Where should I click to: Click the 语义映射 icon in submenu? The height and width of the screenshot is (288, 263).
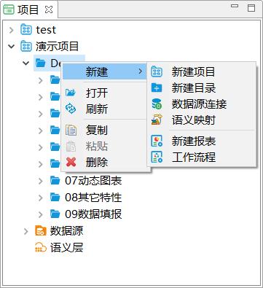coord(157,120)
